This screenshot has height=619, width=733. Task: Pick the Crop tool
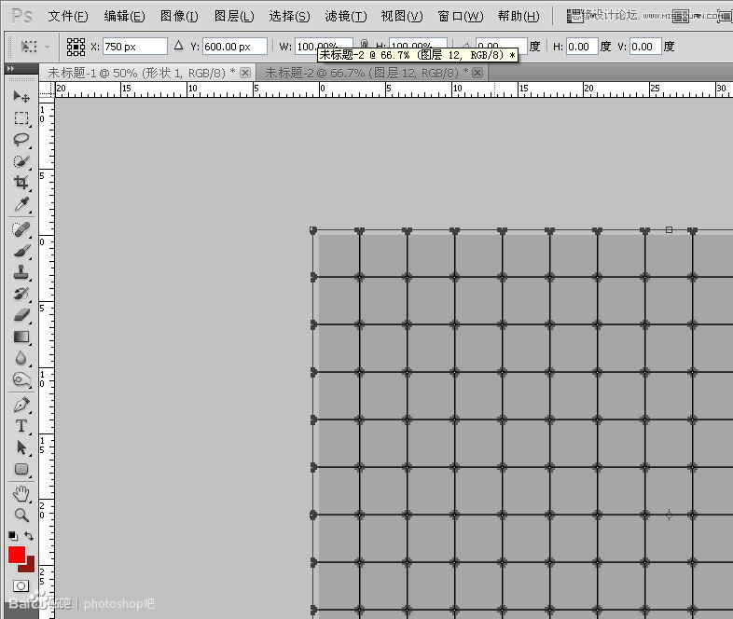coord(21,184)
